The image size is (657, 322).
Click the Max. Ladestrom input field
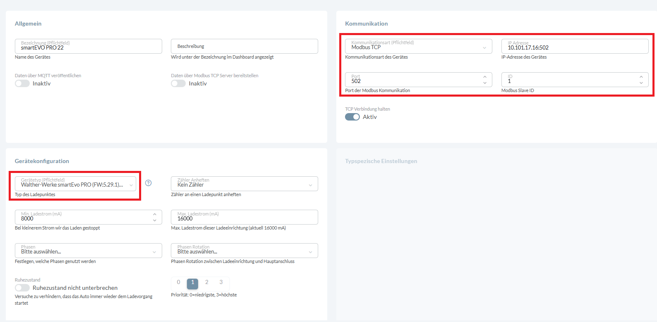tap(244, 217)
